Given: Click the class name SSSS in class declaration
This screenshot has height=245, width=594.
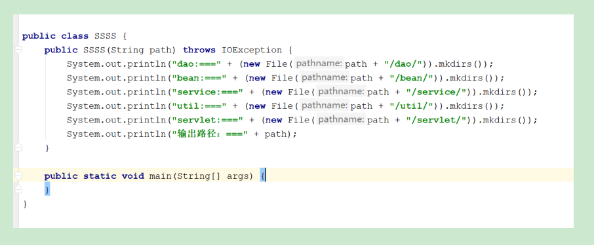Looking at the screenshot, I should tap(105, 36).
